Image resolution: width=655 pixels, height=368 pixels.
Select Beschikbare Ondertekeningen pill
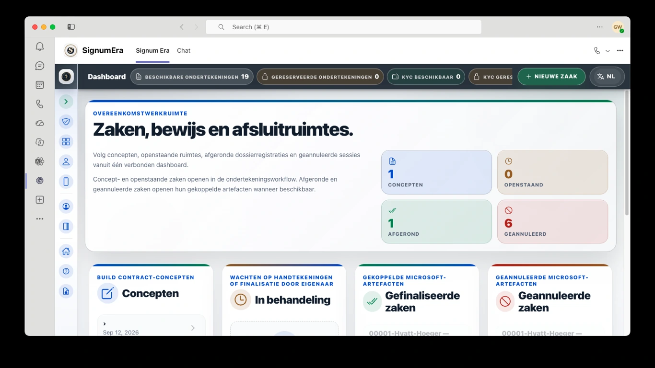coord(192,77)
